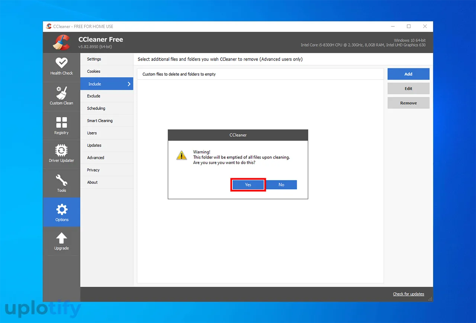Screen dimensions: 476x323
Task: Click the Add button
Action: (x=408, y=74)
